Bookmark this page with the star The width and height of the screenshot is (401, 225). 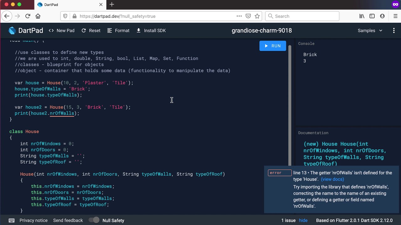257,16
